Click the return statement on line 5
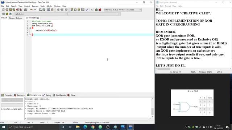 point(47,30)
